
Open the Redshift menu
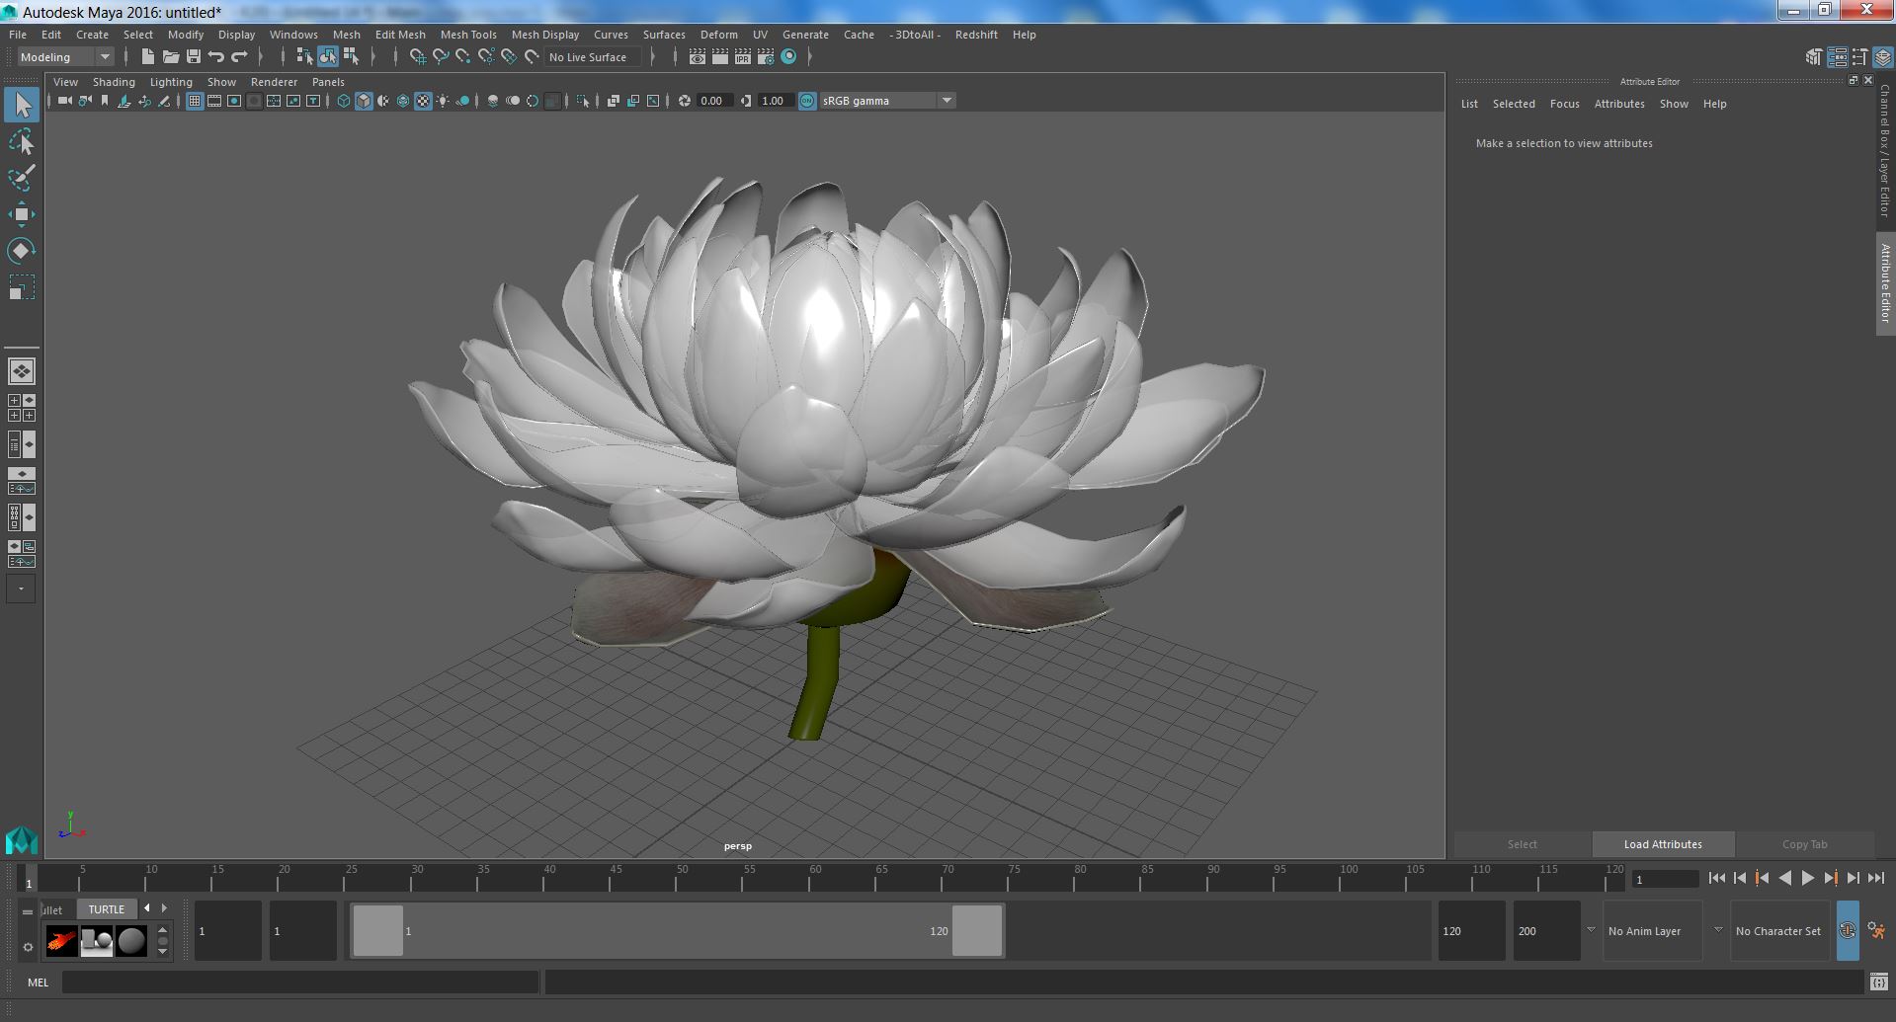[x=976, y=35]
